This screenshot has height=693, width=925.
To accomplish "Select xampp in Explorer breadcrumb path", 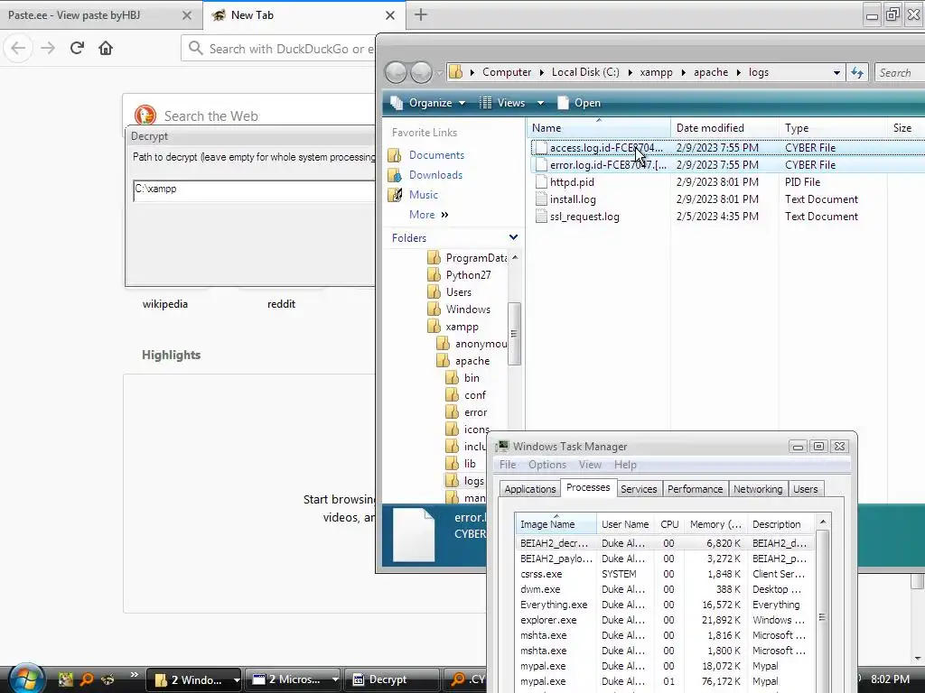I will [656, 72].
